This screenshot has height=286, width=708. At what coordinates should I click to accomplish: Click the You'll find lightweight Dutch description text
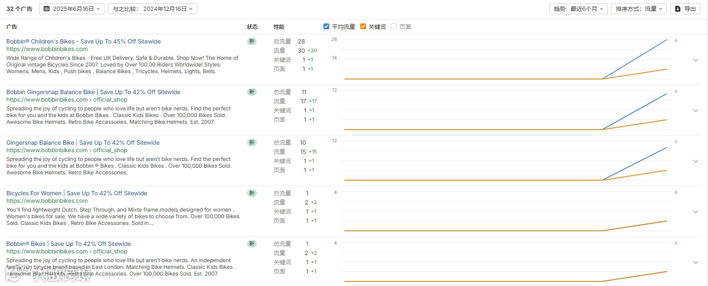click(x=123, y=217)
